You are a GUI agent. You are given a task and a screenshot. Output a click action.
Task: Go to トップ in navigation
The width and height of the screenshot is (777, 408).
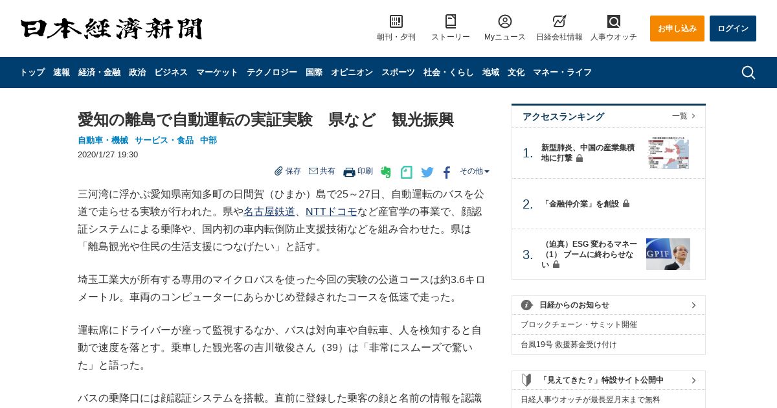(32, 73)
